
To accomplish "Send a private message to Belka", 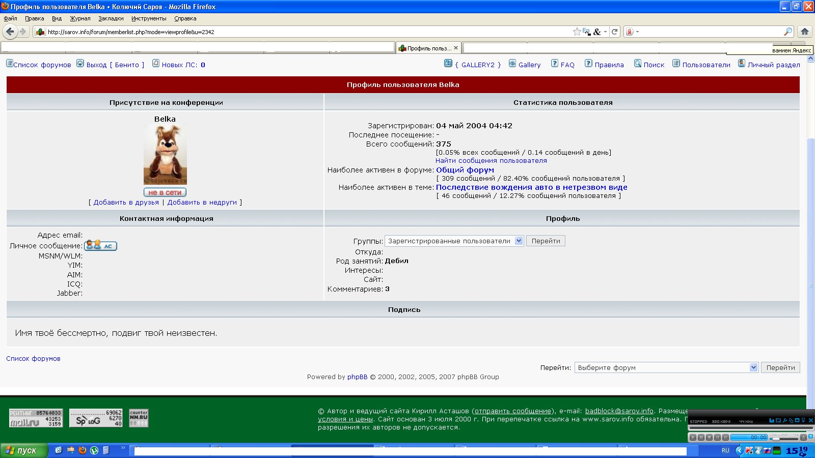I will click(x=100, y=246).
